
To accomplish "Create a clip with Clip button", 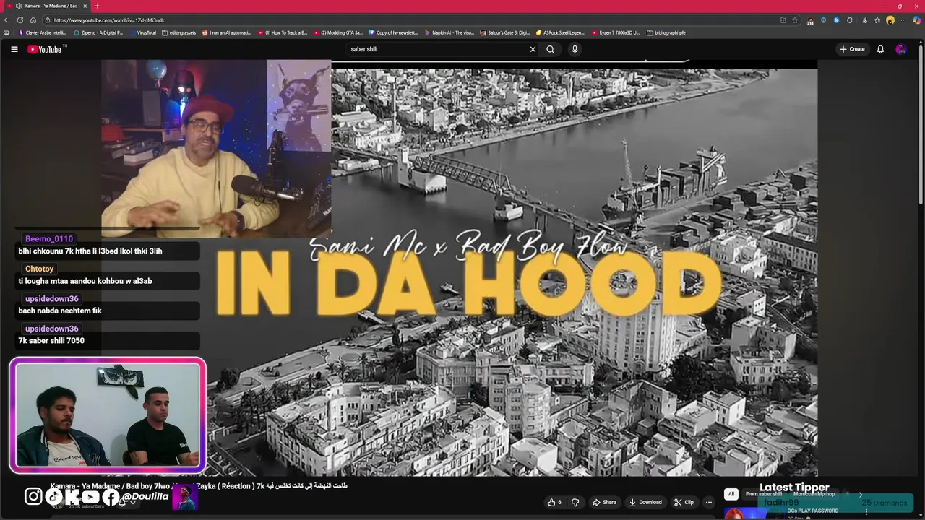I will (684, 502).
